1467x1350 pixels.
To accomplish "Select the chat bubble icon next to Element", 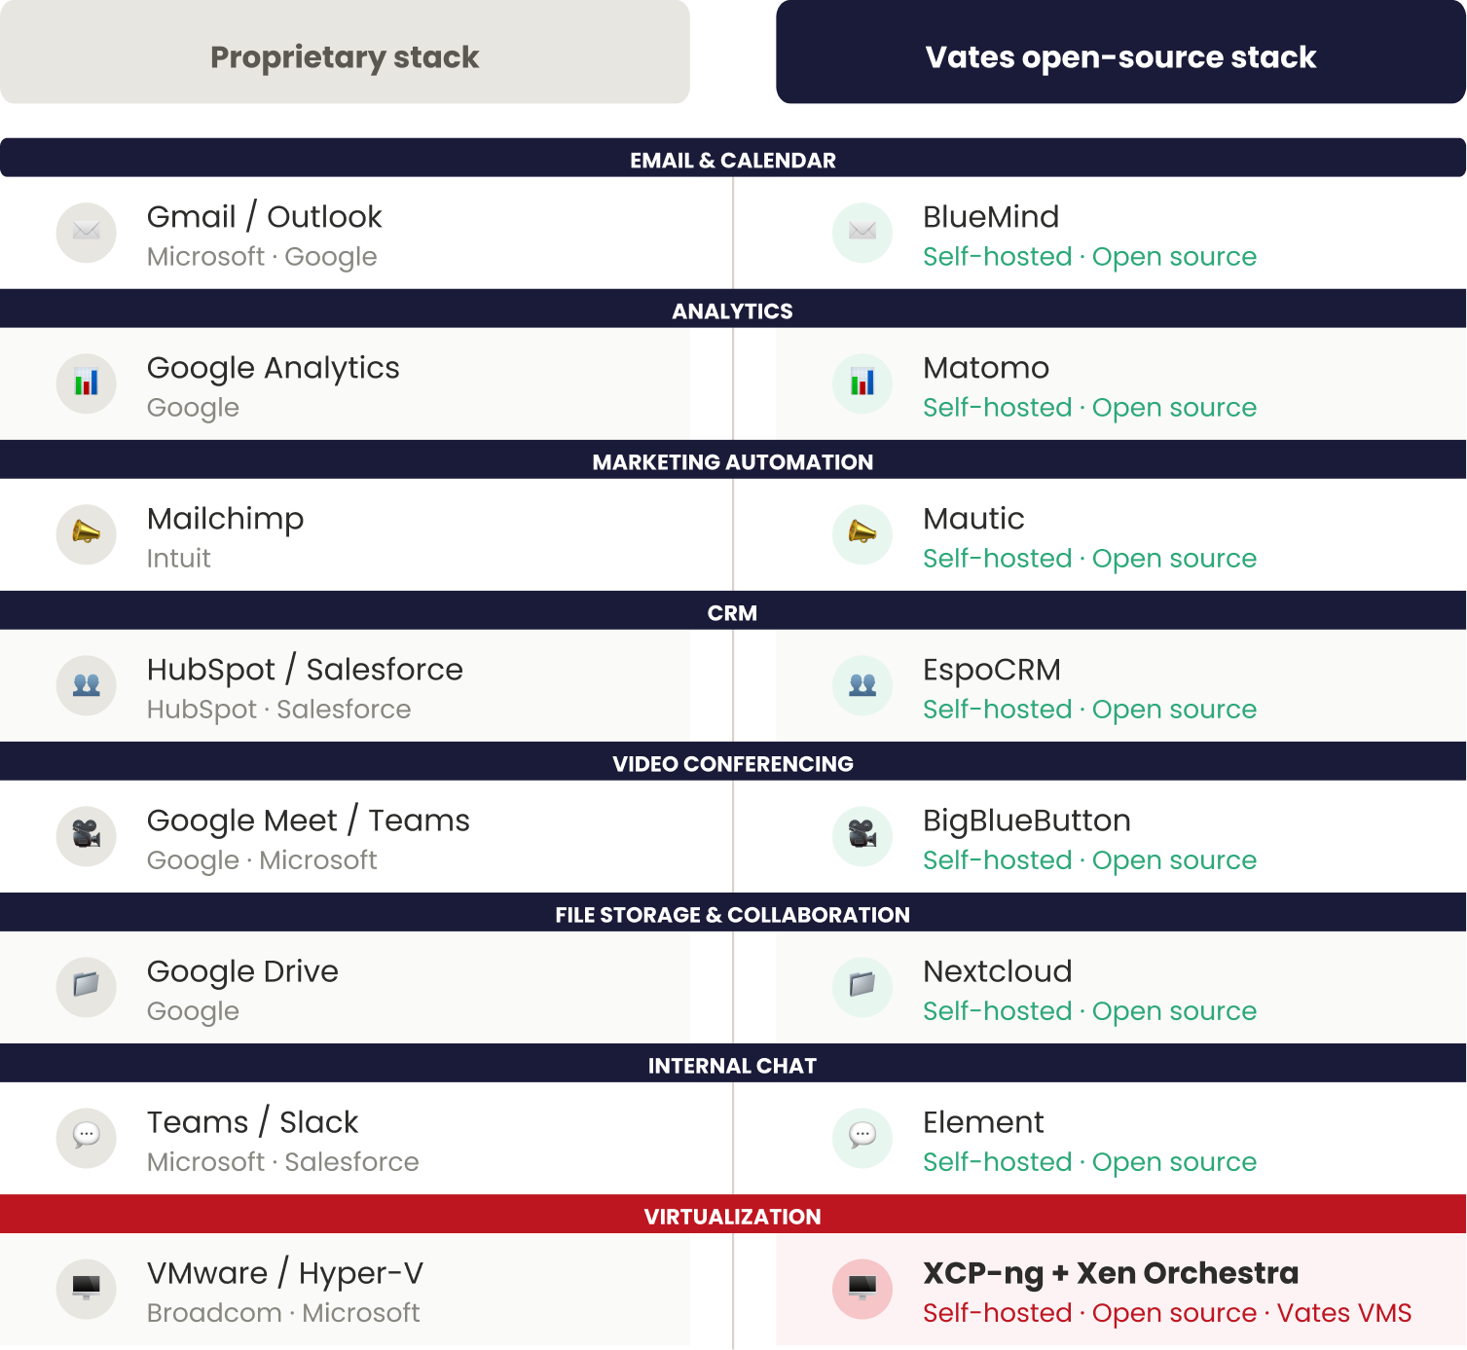I will click(x=862, y=1138).
